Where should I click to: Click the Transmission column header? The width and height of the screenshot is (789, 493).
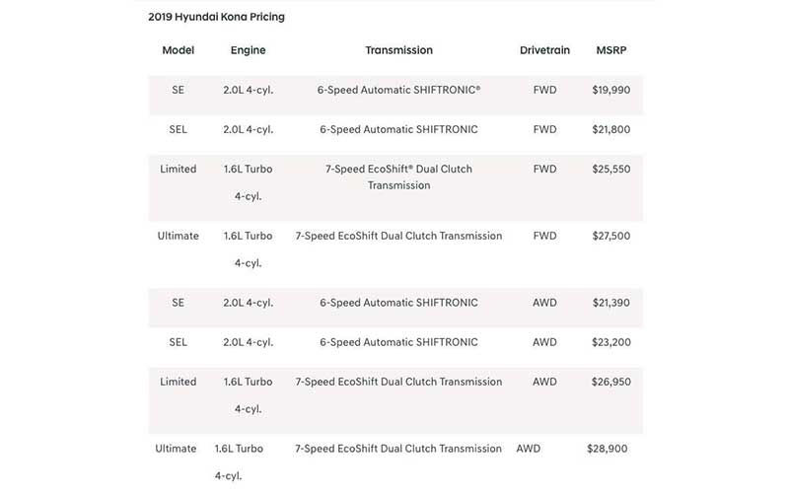click(398, 50)
